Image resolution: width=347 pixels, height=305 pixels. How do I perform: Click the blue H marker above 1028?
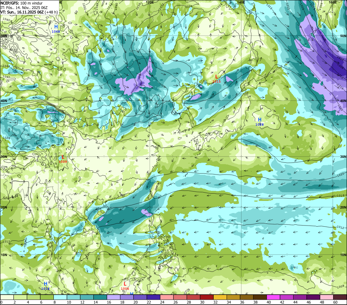click(260, 120)
